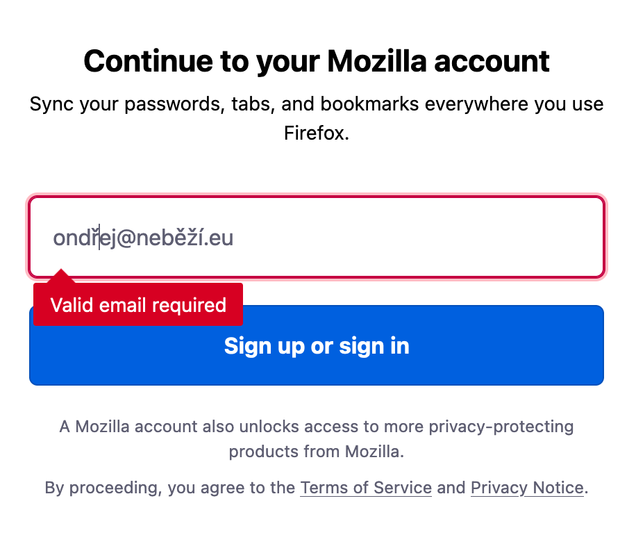Click the email address input field
The image size is (636, 535).
point(316,238)
